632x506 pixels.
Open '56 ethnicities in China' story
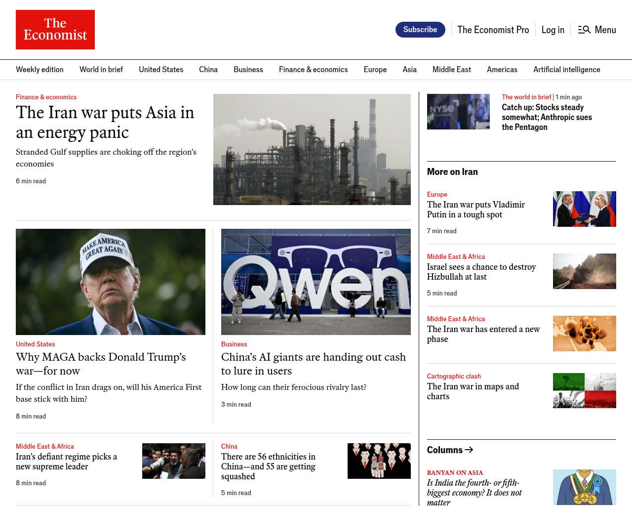tap(268, 466)
